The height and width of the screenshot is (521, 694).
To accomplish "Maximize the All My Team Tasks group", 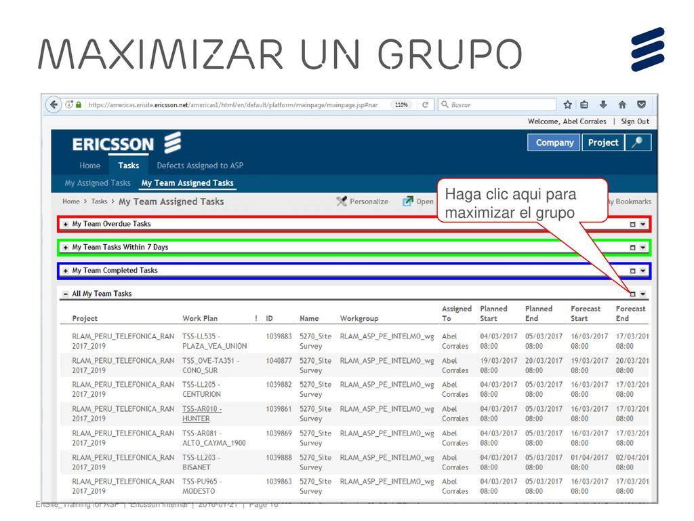I will click(x=632, y=294).
